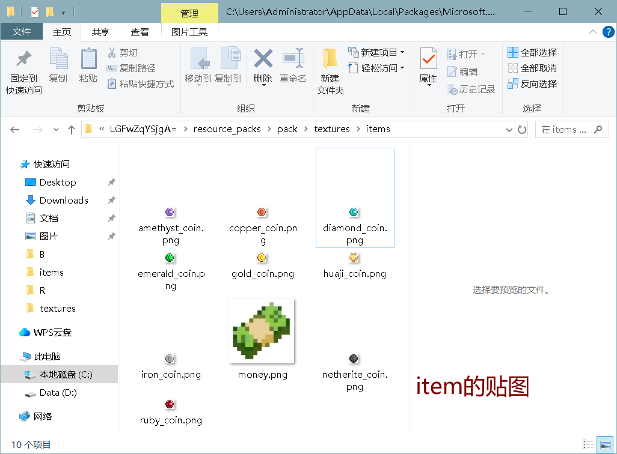This screenshot has height=454, width=617.
Task: Select amethyst_coin.png file
Action: tap(171, 226)
